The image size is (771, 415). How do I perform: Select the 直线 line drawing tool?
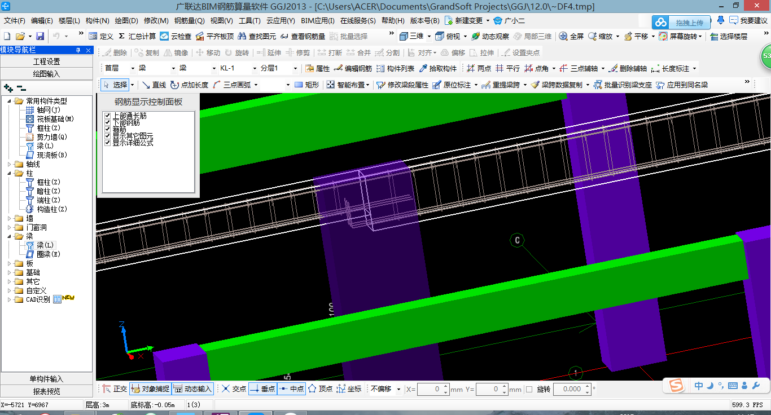point(154,85)
